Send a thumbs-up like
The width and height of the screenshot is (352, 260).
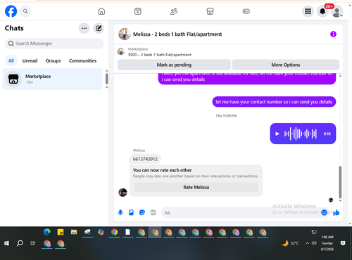(337, 212)
